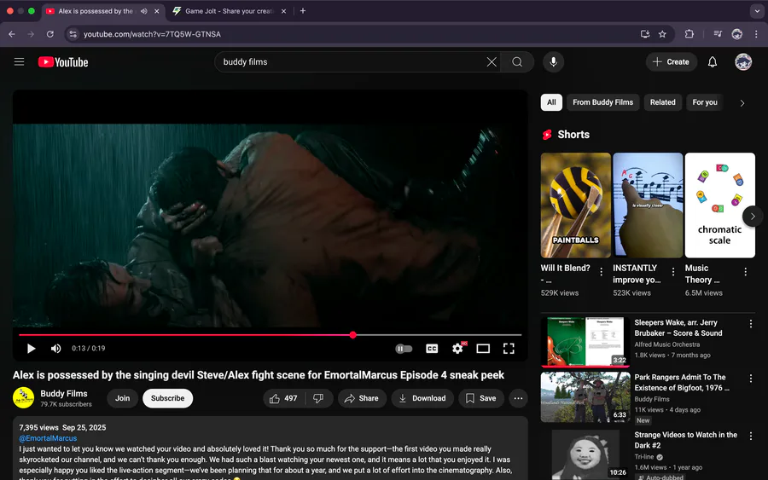This screenshot has width=768, height=480.
Task: Select the Related filter chip
Action: [663, 102]
